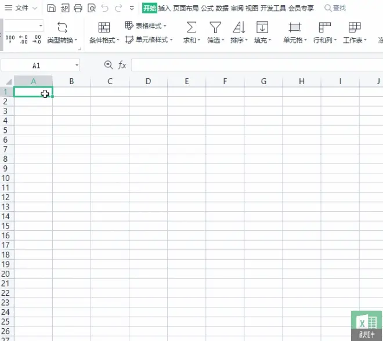Open the 文件 menu
This screenshot has width=383, height=341.
(21, 8)
